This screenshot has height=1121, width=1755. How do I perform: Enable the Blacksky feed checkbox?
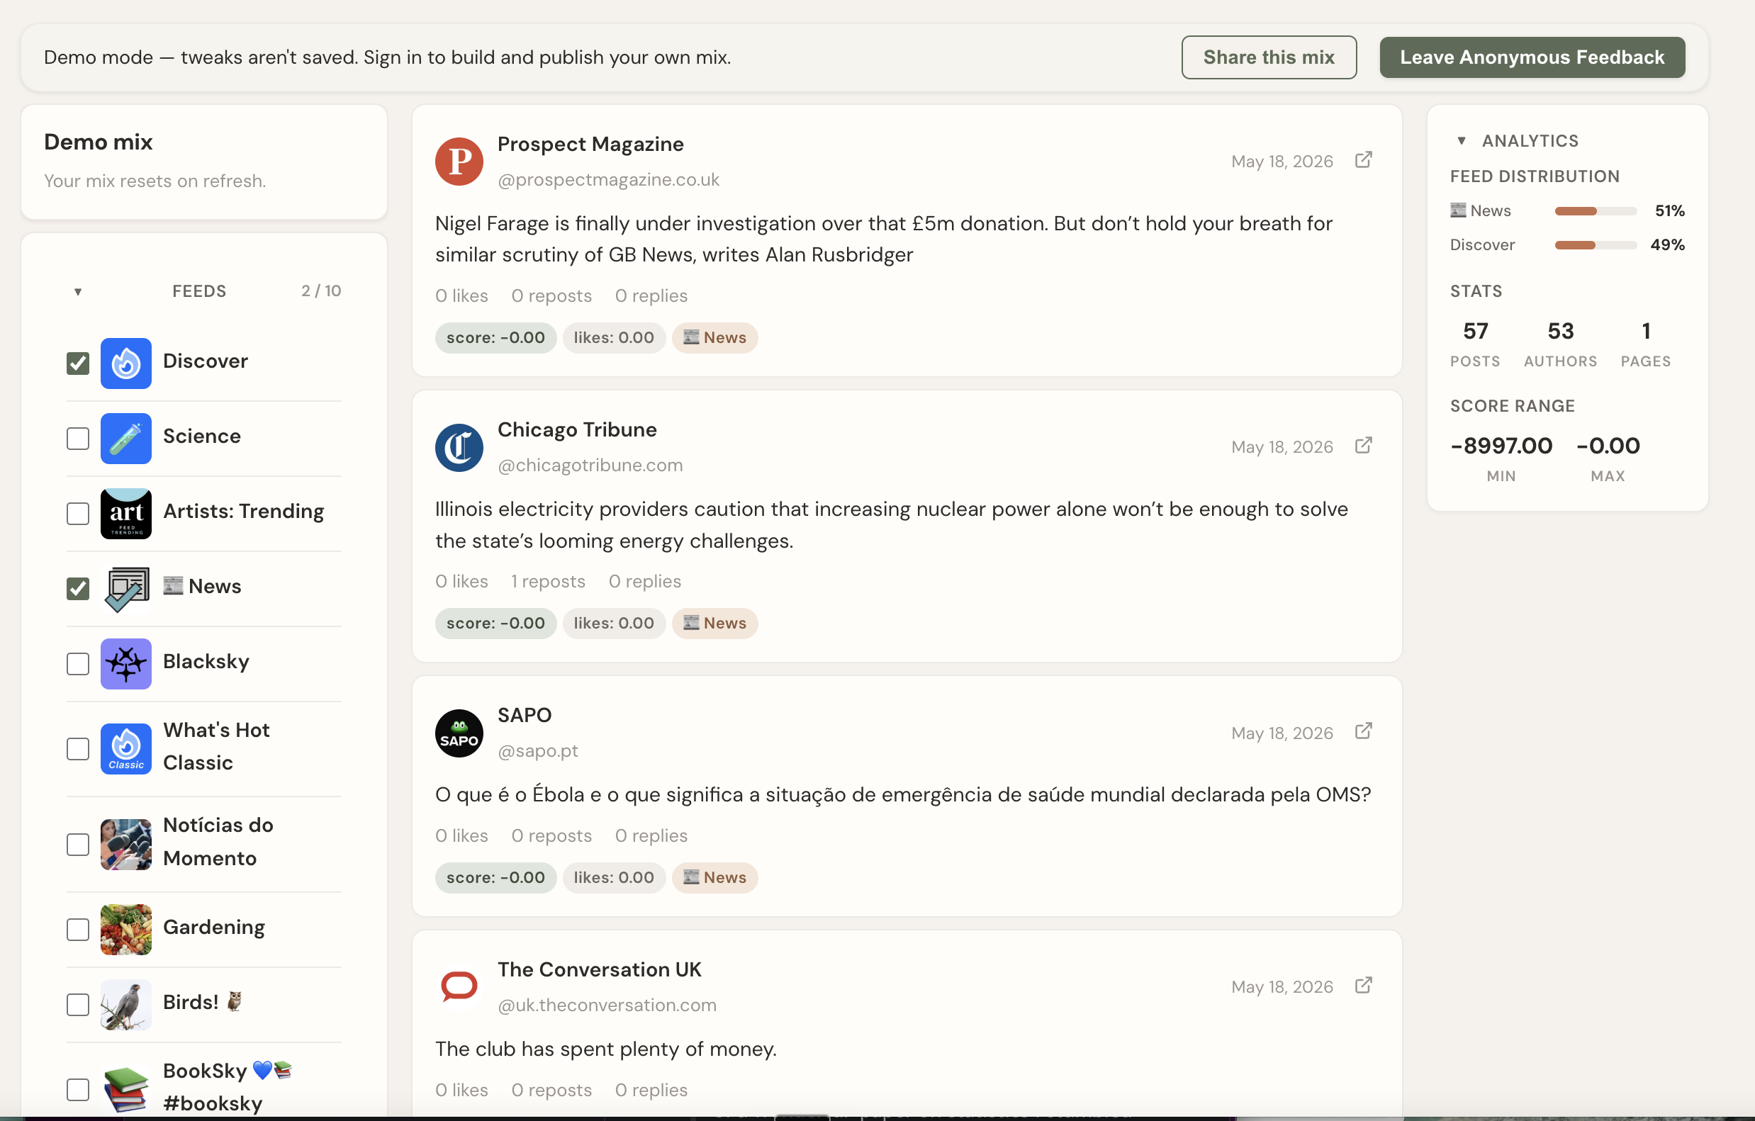[78, 663]
